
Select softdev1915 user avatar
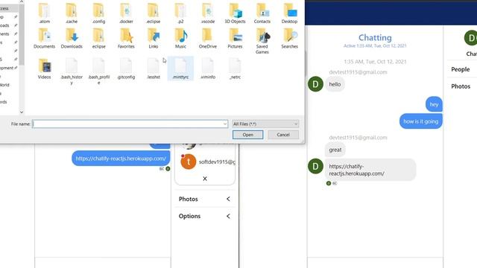(x=189, y=162)
